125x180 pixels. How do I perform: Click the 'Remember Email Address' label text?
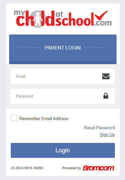point(44,118)
